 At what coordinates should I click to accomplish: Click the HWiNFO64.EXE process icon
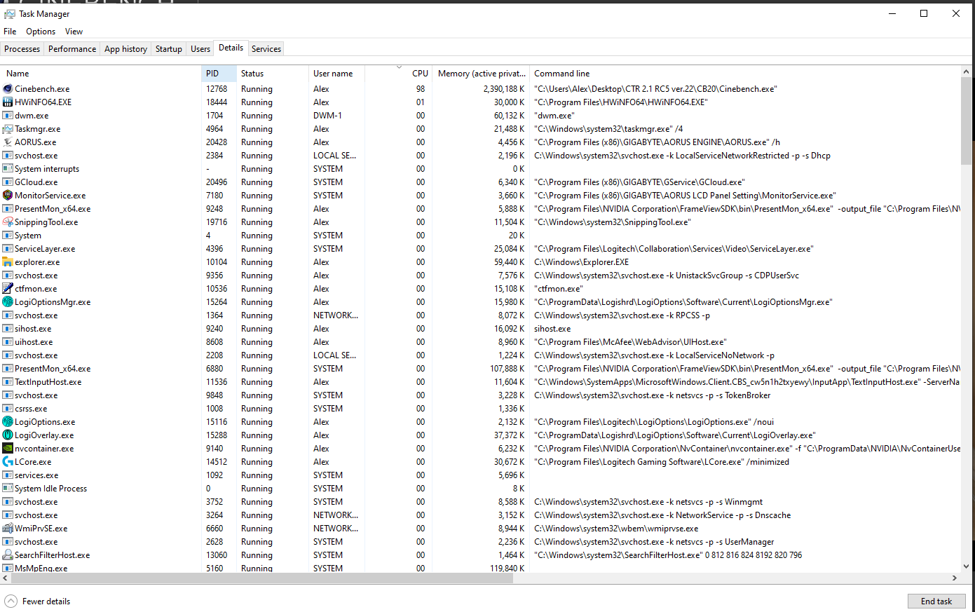[8, 102]
